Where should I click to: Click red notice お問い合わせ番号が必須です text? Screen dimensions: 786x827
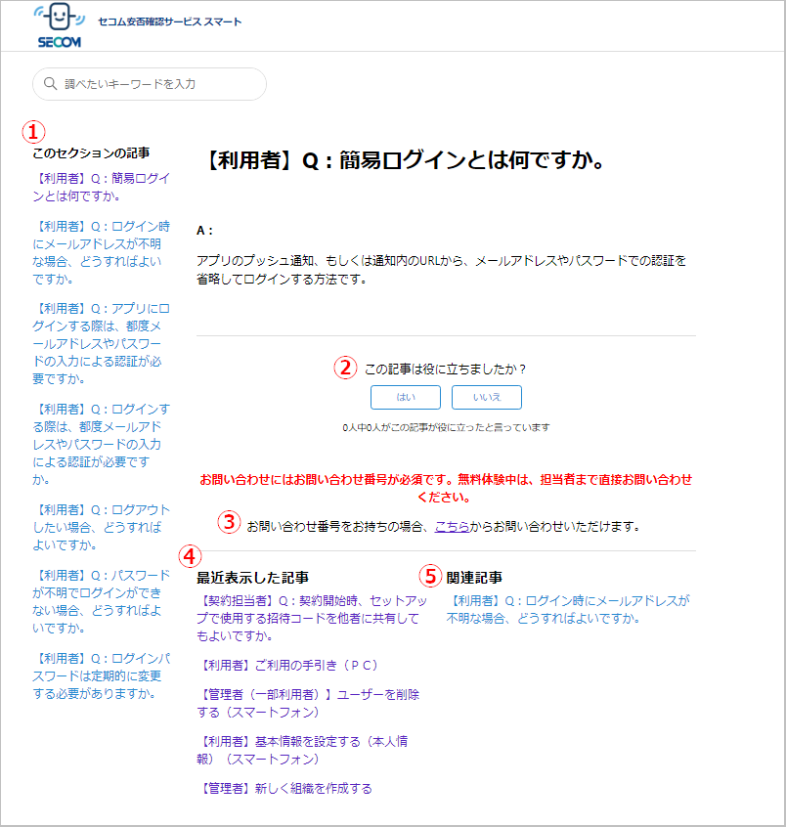[x=446, y=488]
